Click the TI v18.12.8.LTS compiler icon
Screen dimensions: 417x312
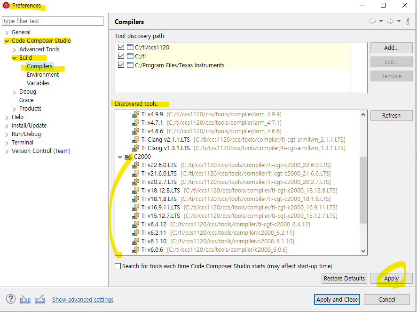coord(136,190)
